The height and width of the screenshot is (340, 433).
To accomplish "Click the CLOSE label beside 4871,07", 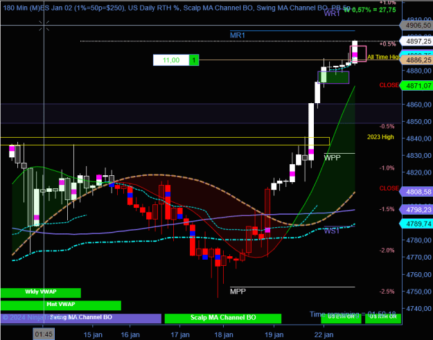I will point(389,85).
